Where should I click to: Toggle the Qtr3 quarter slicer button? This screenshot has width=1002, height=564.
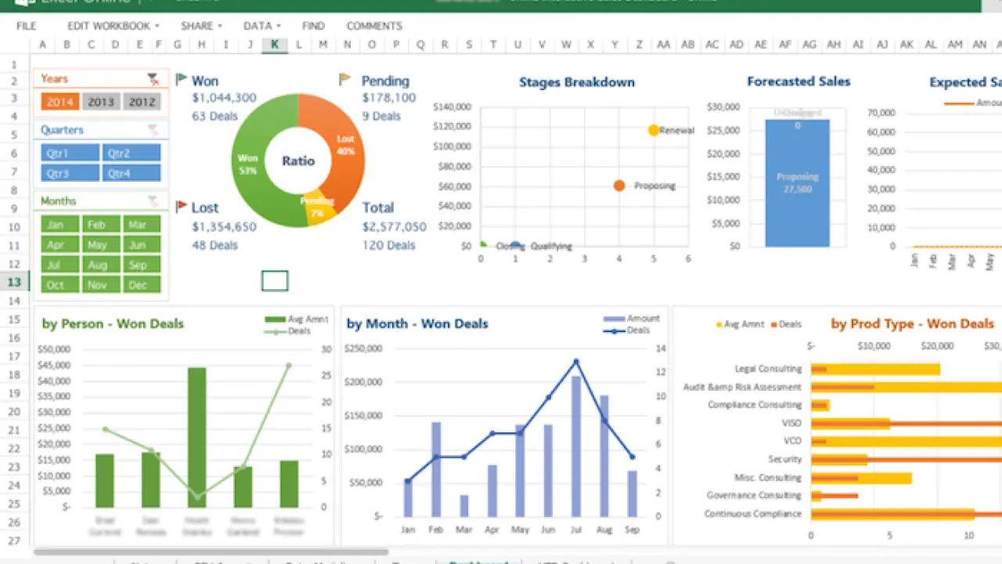point(70,173)
